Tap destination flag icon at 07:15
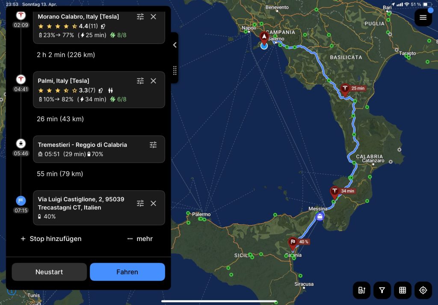The image size is (438, 305). pyautogui.click(x=21, y=200)
